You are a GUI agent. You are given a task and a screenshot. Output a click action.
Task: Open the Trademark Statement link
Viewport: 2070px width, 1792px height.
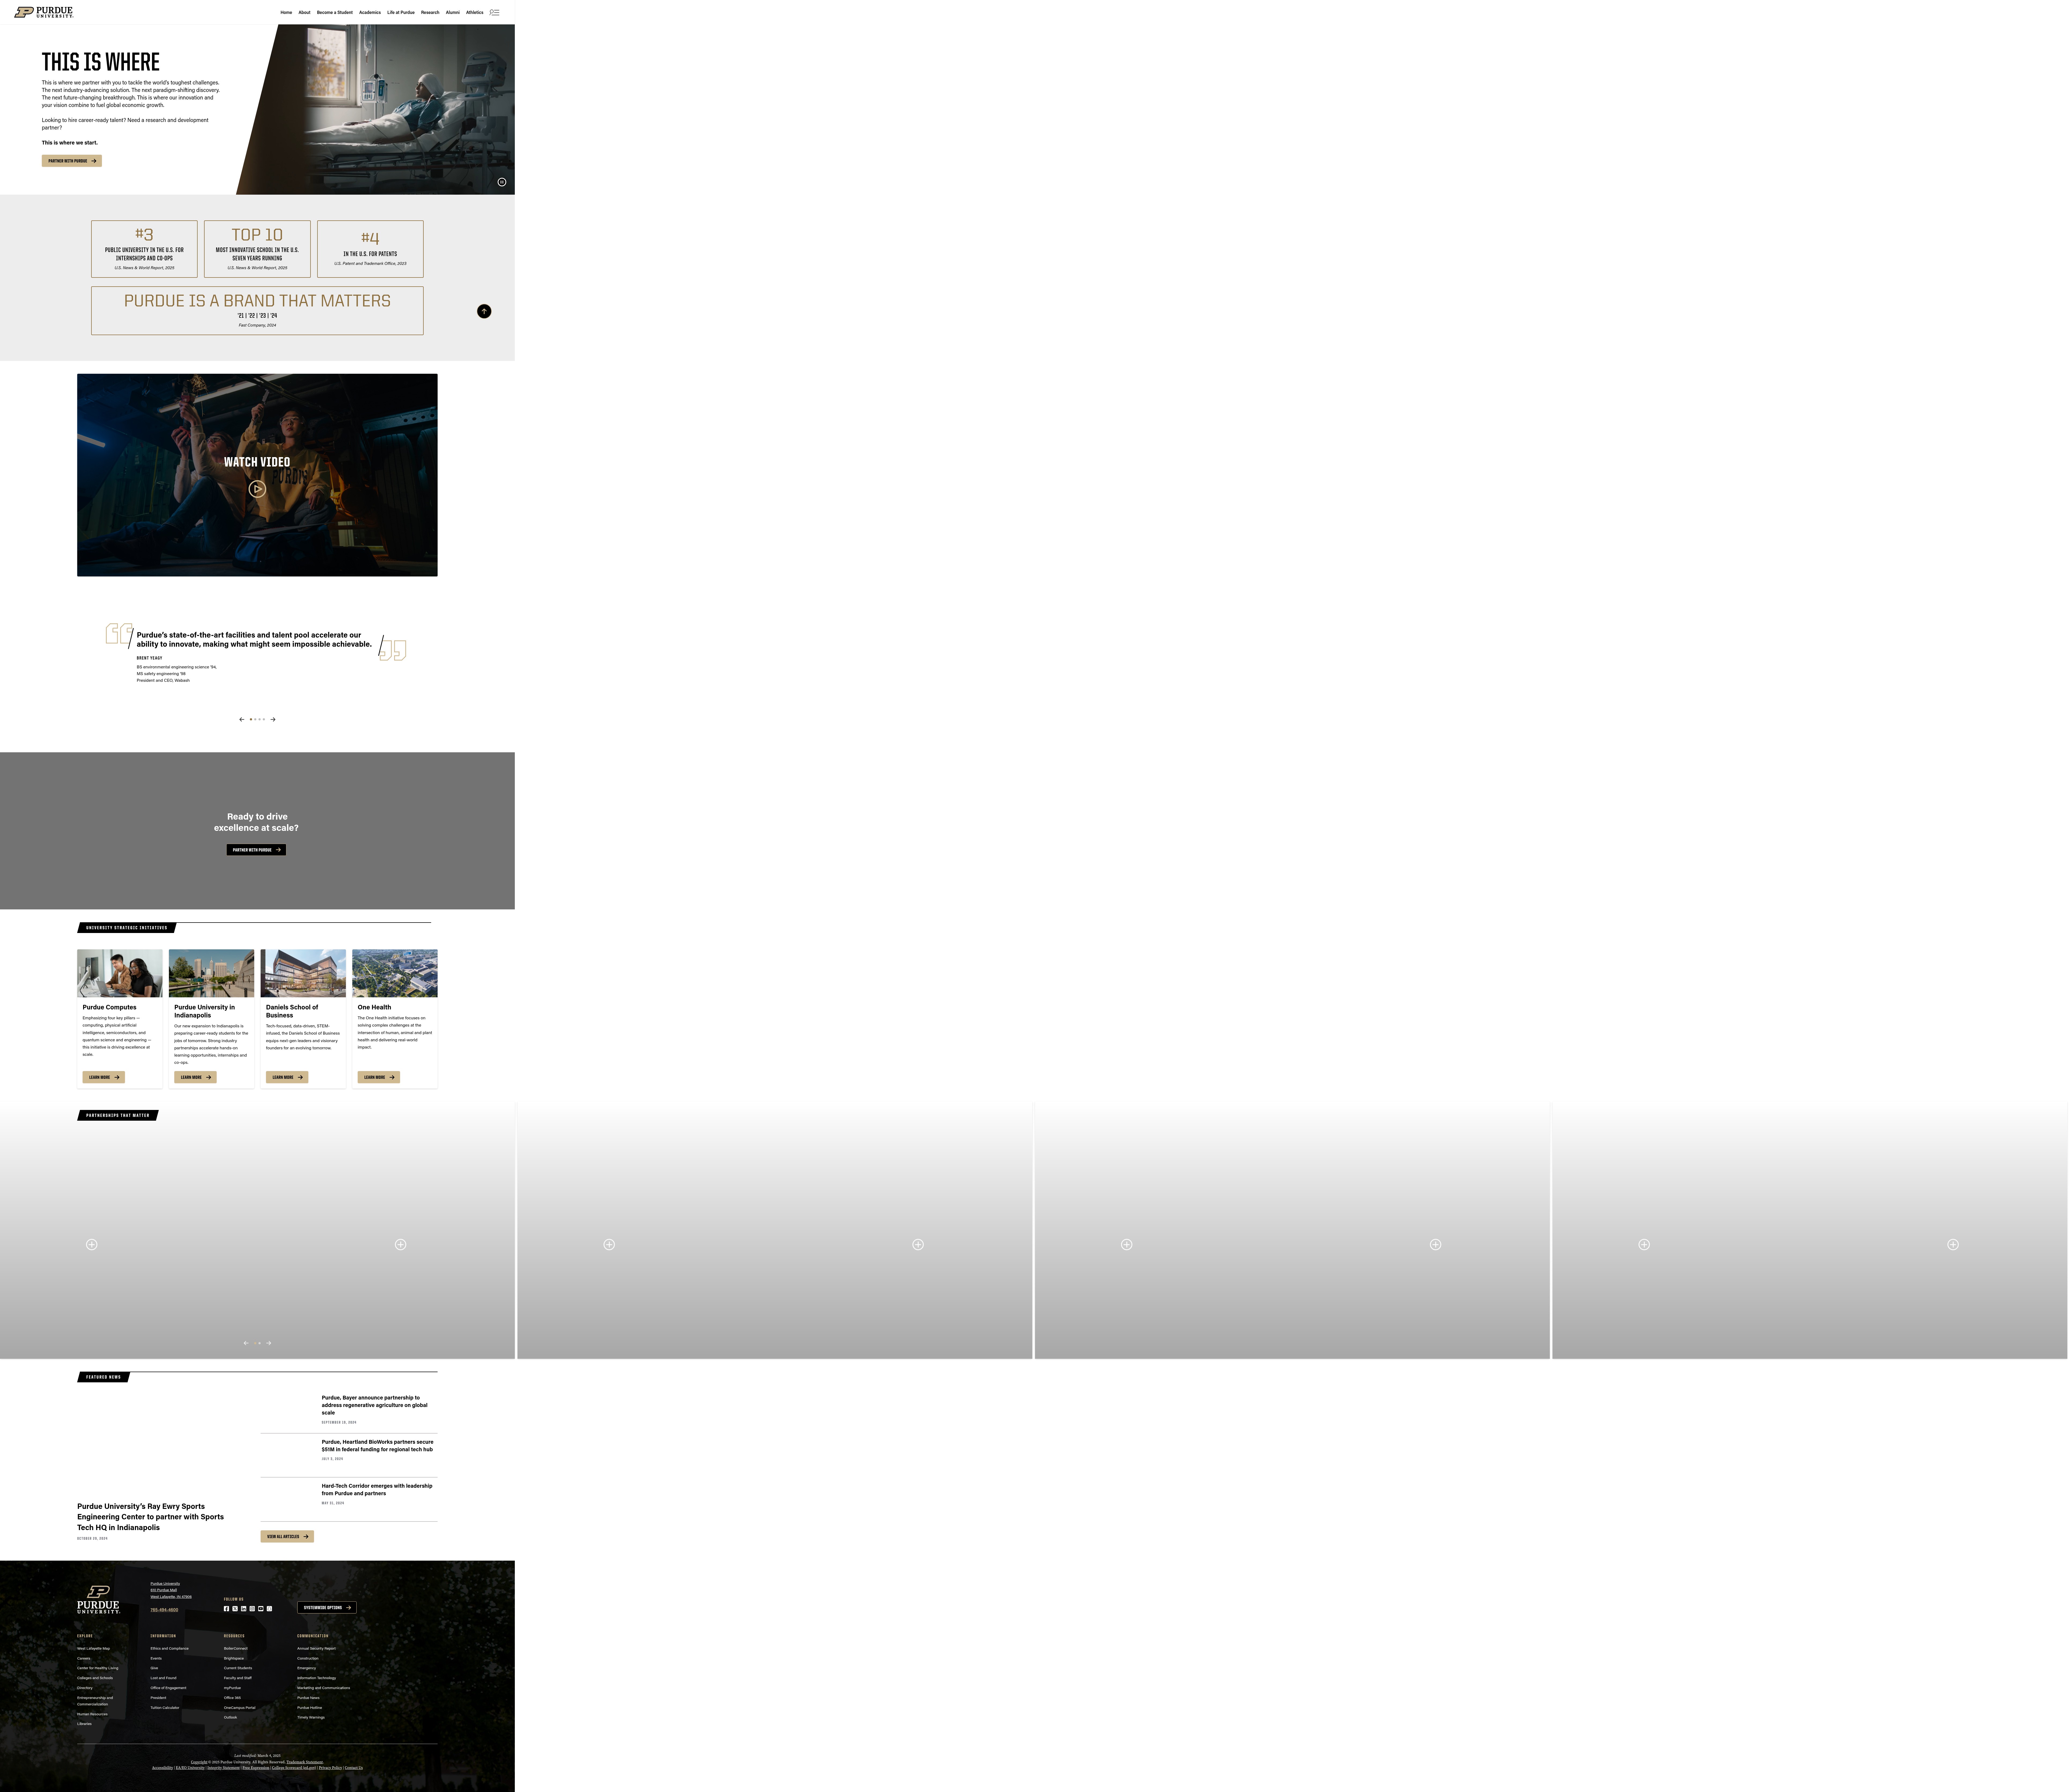pyautogui.click(x=305, y=1762)
